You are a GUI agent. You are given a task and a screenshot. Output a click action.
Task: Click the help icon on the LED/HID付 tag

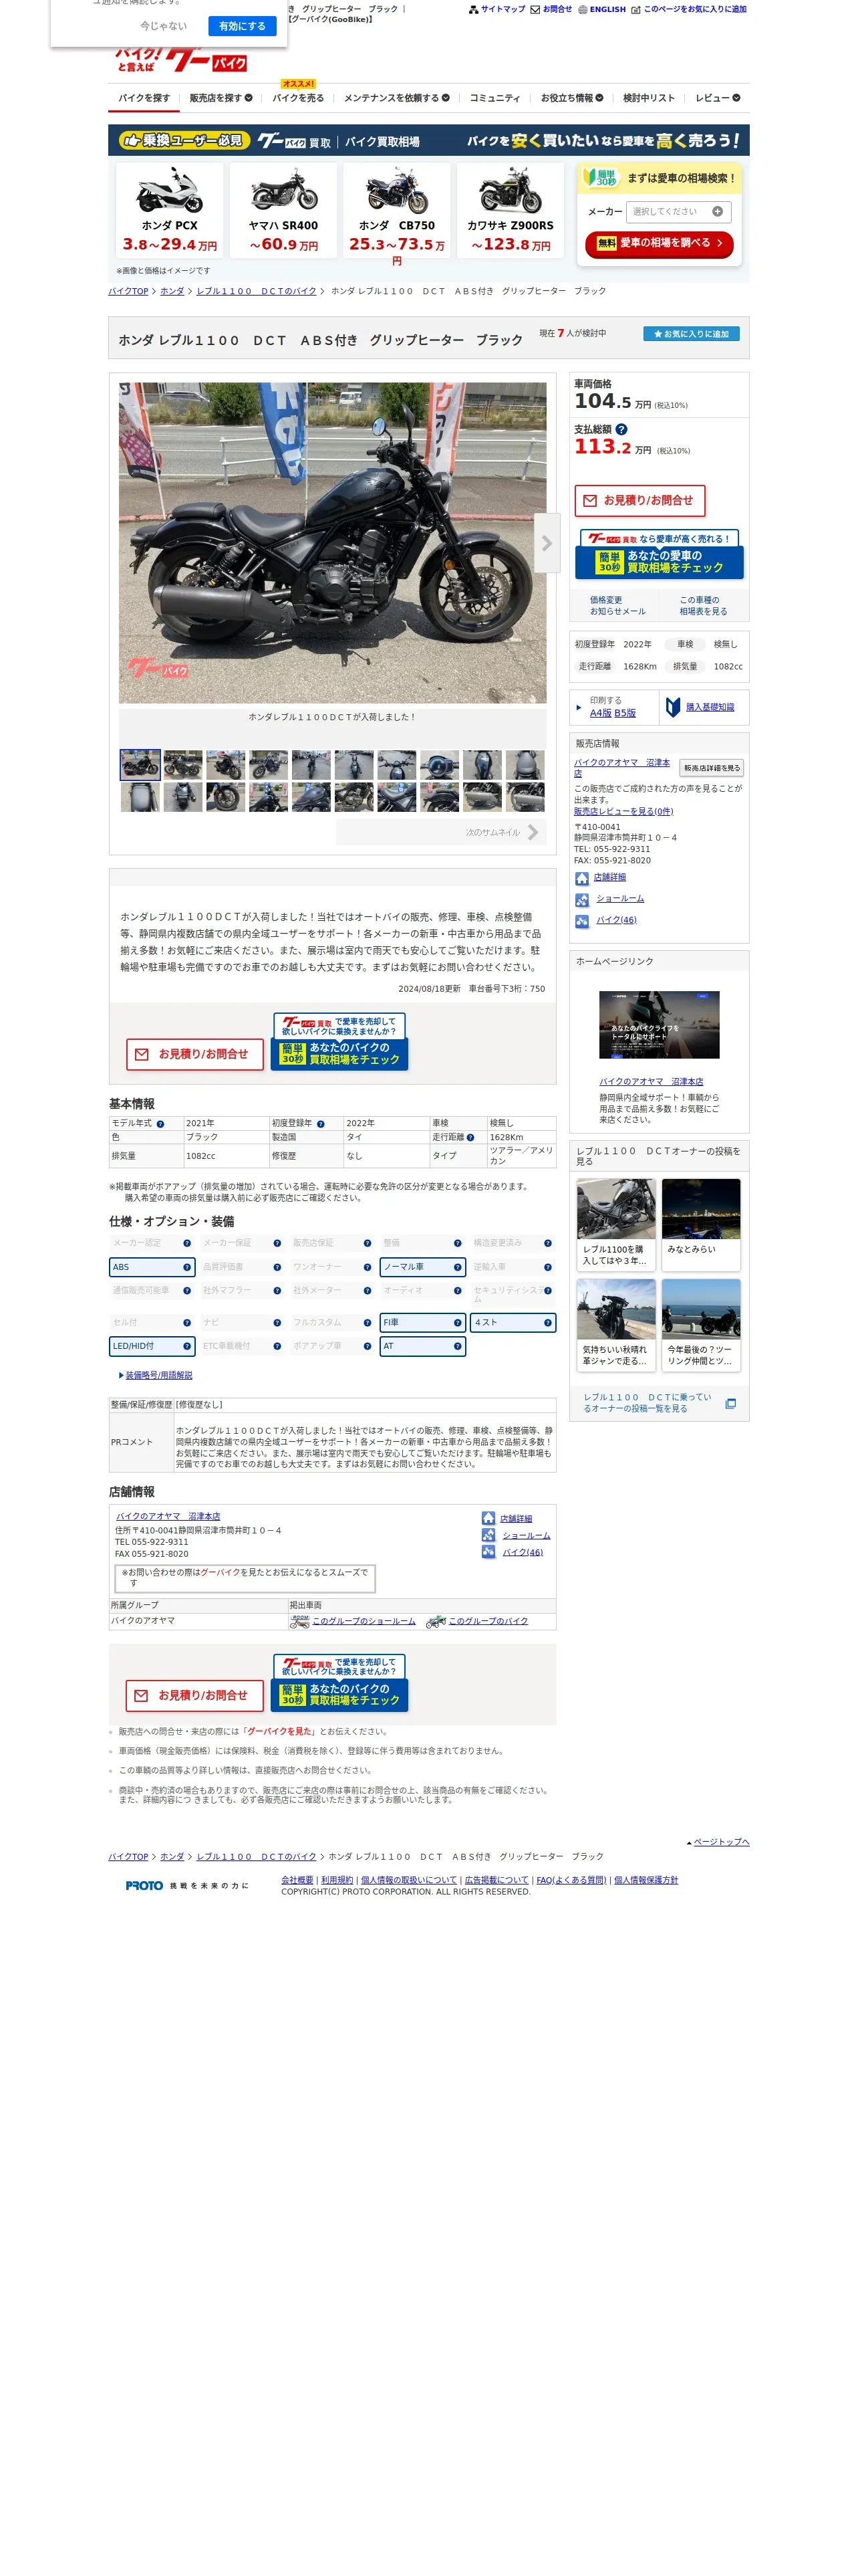187,1346
